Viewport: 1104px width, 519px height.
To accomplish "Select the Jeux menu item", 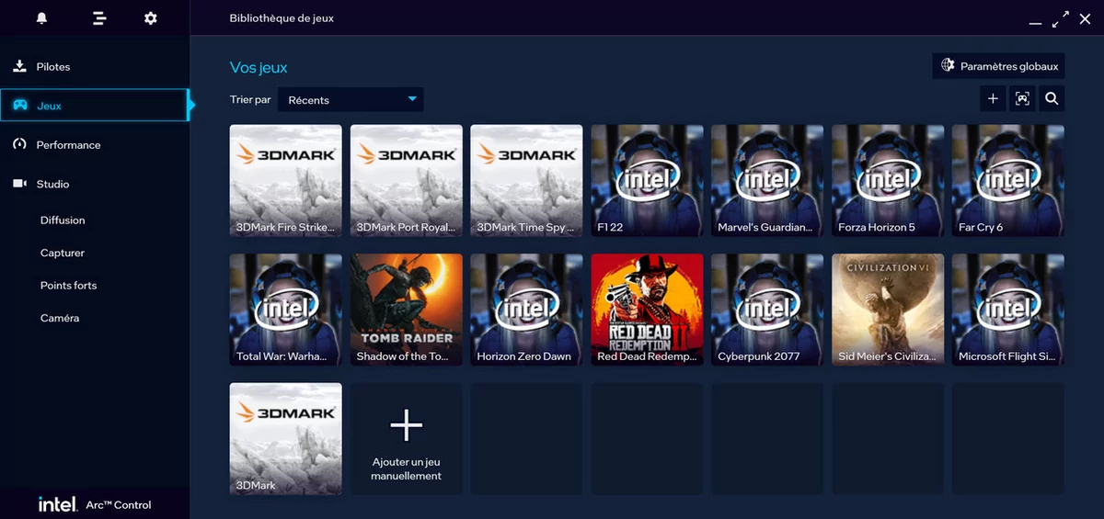I will (x=94, y=106).
